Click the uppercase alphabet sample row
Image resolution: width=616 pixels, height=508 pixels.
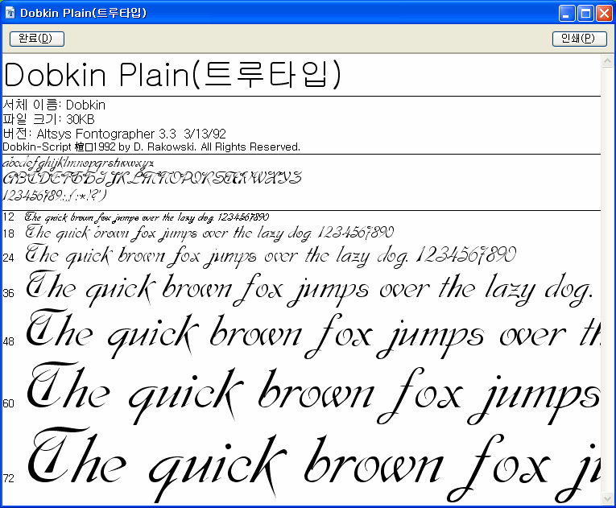tap(152, 179)
